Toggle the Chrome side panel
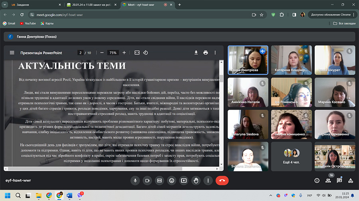 294,15
